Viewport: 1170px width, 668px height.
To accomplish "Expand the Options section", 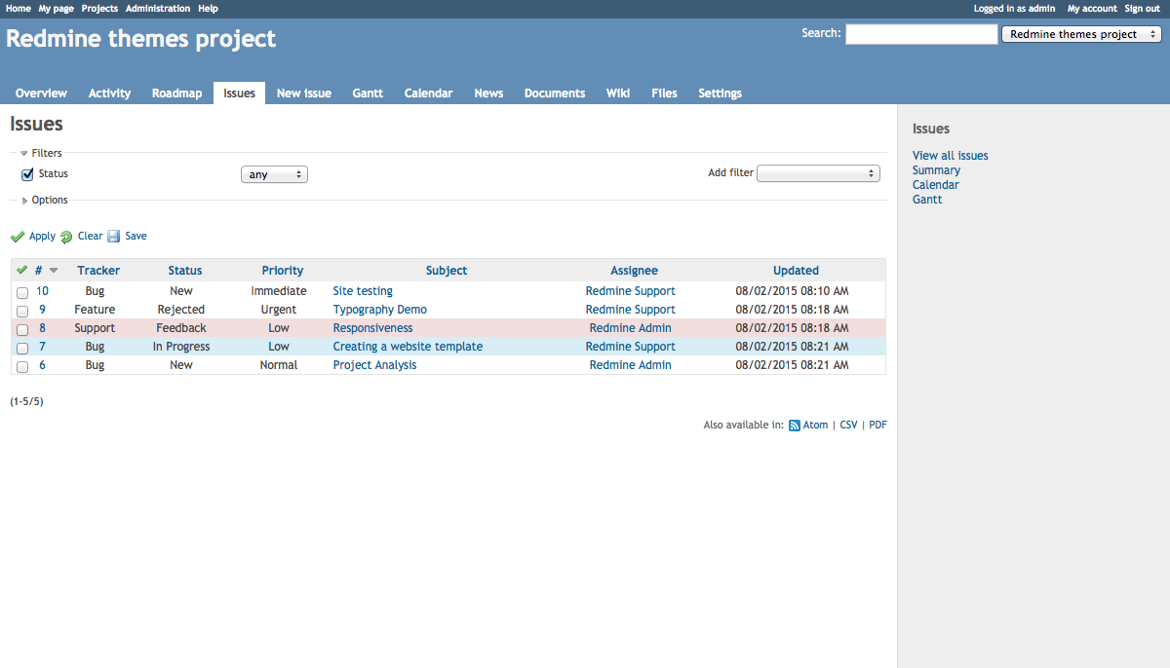I will [x=45, y=200].
